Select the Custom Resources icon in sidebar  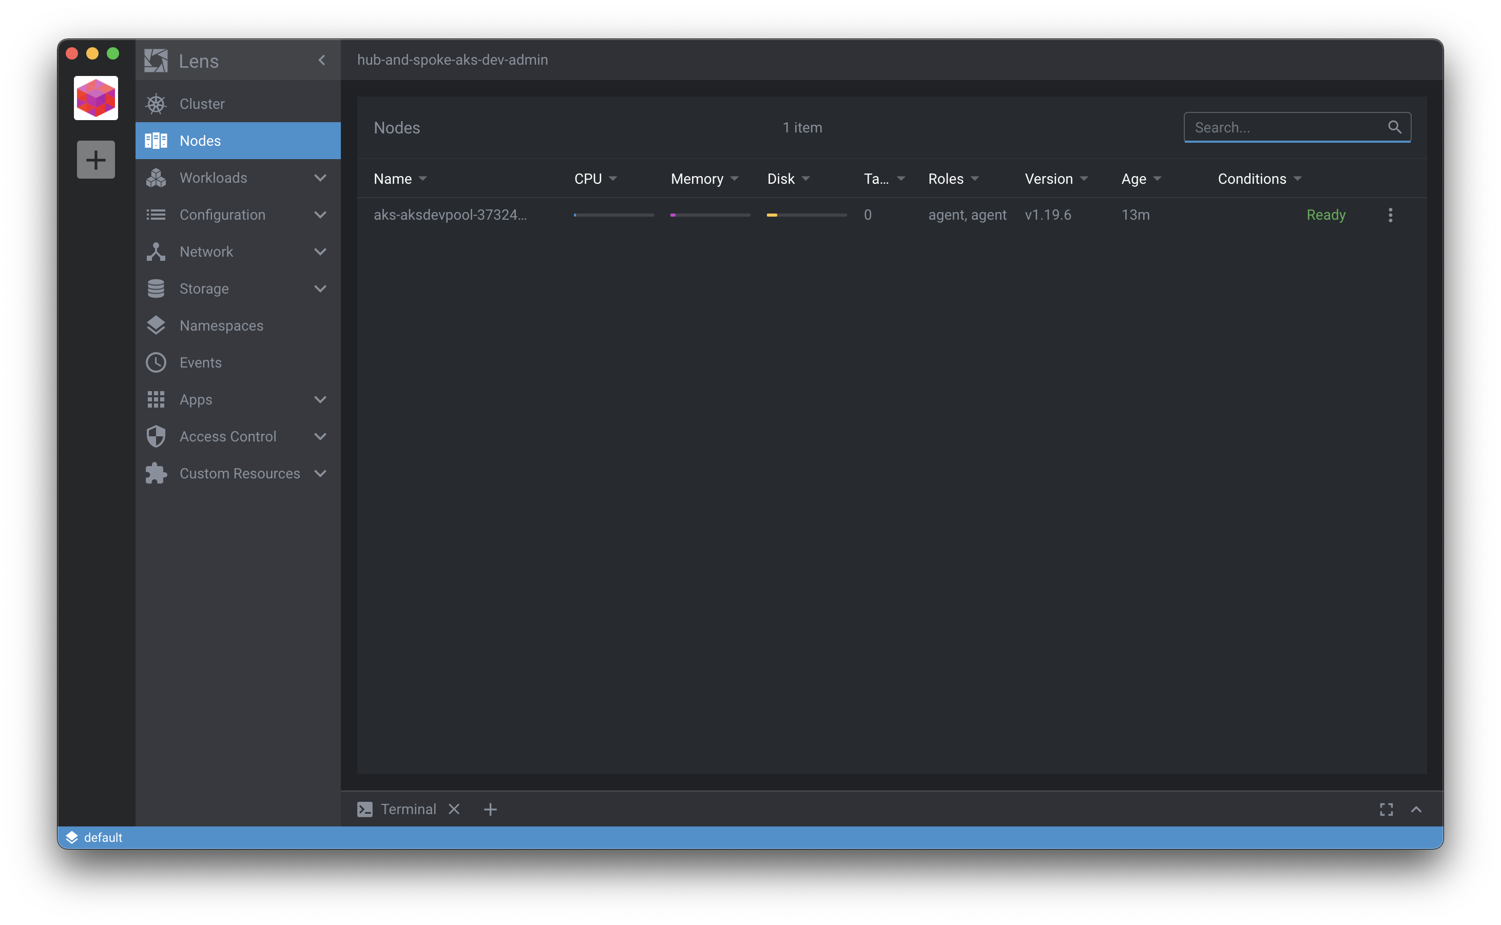[156, 473]
